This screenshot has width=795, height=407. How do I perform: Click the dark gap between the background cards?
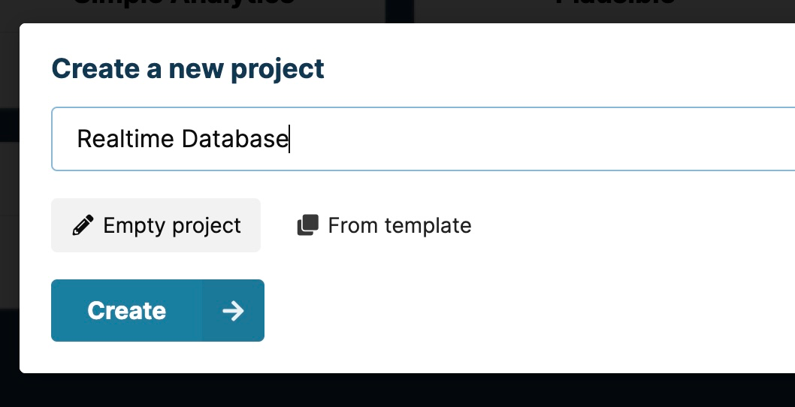click(x=400, y=9)
